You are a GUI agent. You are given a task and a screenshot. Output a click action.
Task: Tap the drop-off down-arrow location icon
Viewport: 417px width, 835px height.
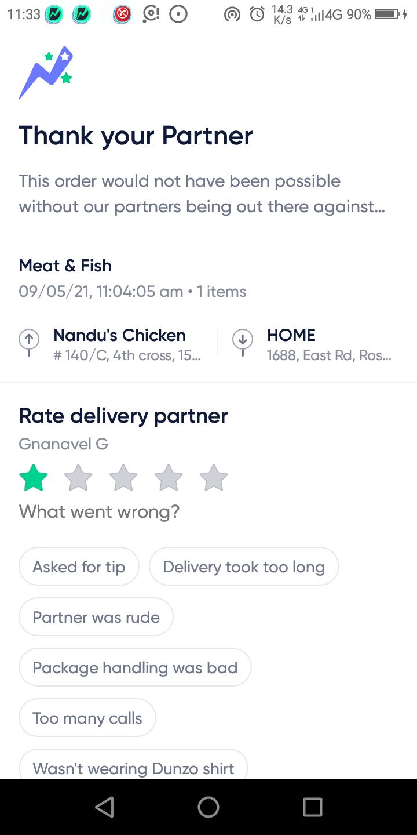pos(243,342)
